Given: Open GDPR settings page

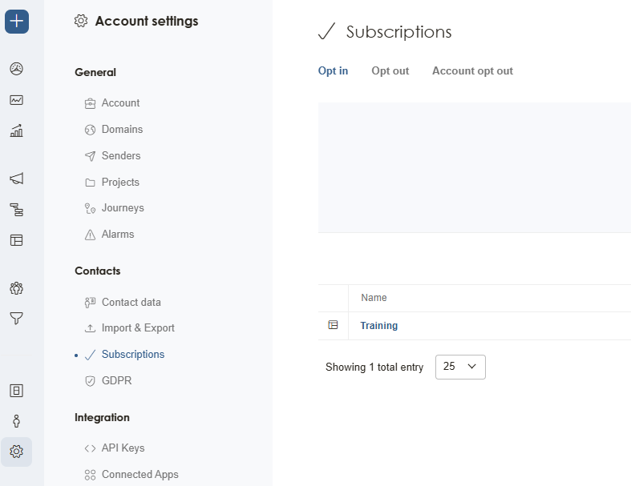Looking at the screenshot, I should tap(116, 381).
